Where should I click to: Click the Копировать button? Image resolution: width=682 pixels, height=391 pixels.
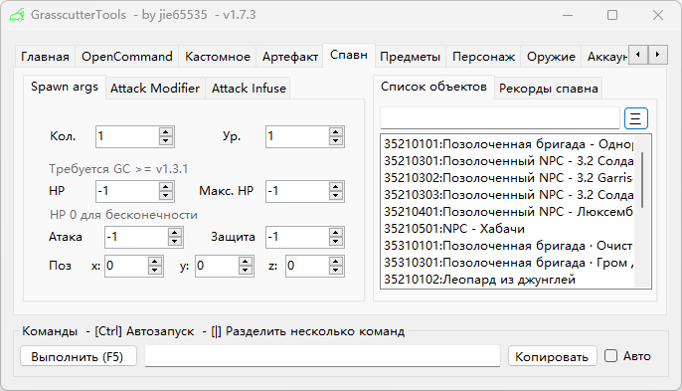[552, 356]
